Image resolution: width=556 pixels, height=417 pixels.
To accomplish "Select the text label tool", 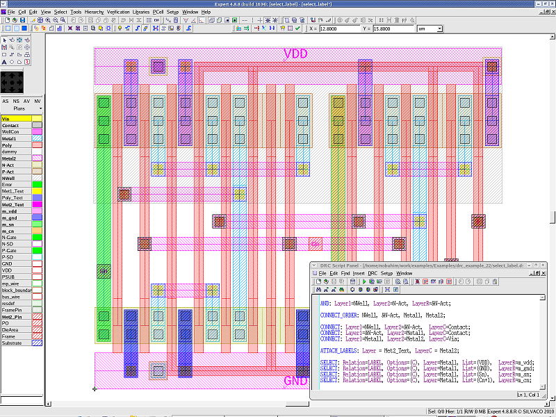I will pos(5,63).
